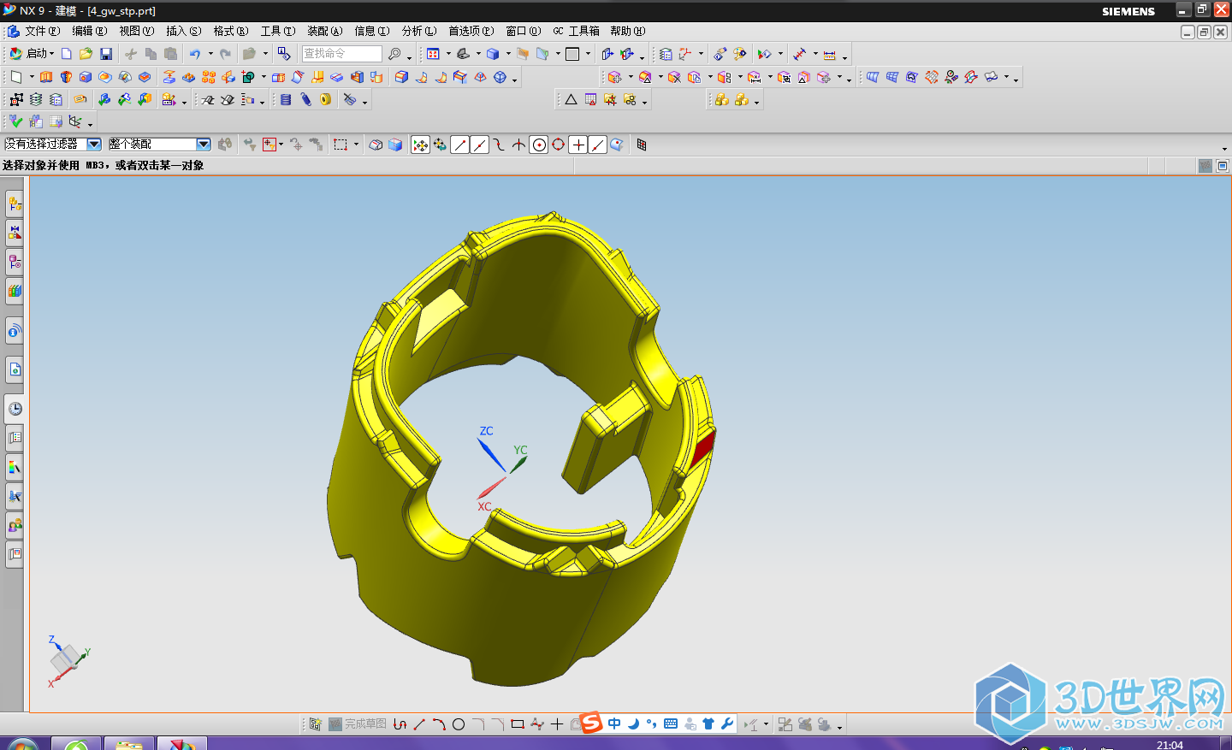Click the sketch Point plus tool
1232x750 pixels.
(x=557, y=724)
